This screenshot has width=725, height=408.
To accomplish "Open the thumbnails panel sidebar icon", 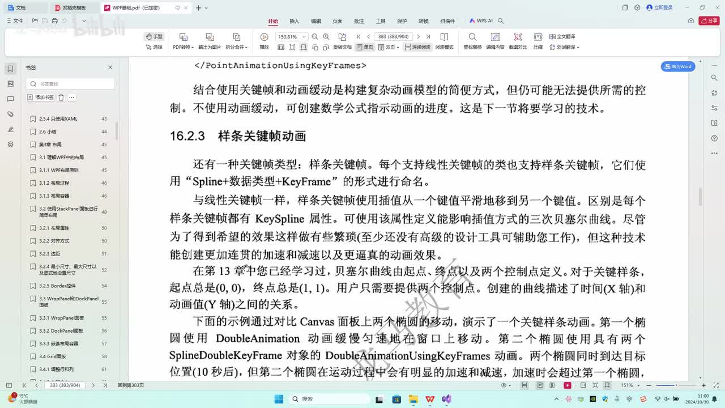I will (x=10, y=84).
